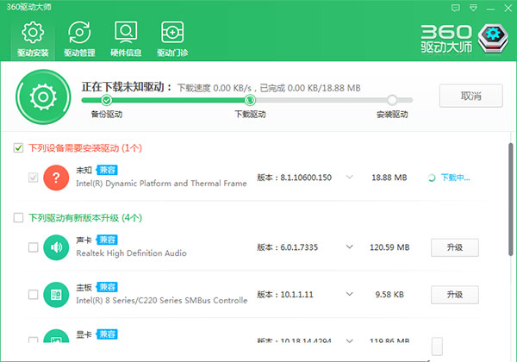Click the red unknown device question-mark icon
The width and height of the screenshot is (517, 362).
56,178
